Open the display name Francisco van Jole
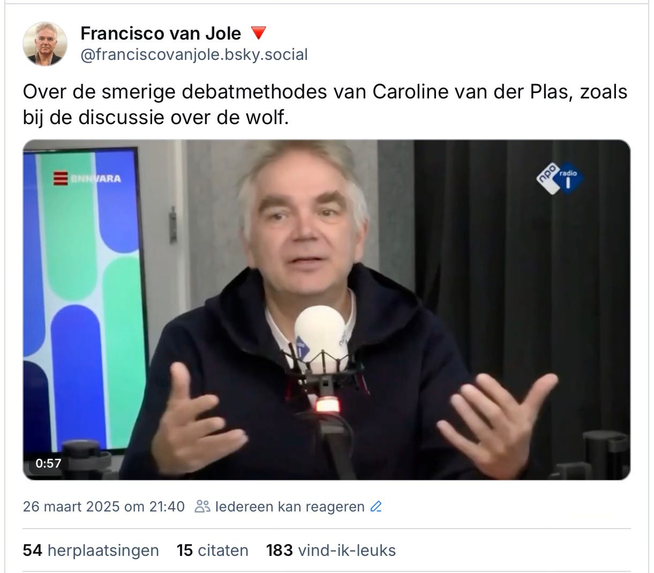The width and height of the screenshot is (654, 573). pyautogui.click(x=161, y=33)
